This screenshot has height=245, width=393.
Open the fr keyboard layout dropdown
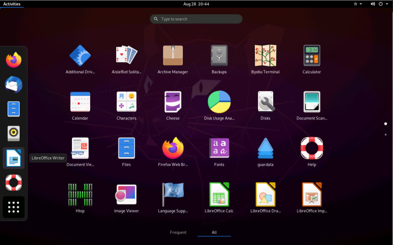click(x=358, y=4)
